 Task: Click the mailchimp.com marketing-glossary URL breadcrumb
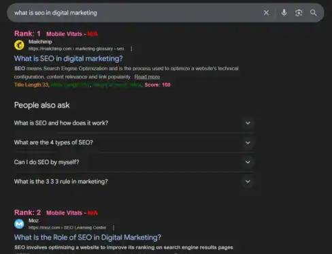coord(76,49)
